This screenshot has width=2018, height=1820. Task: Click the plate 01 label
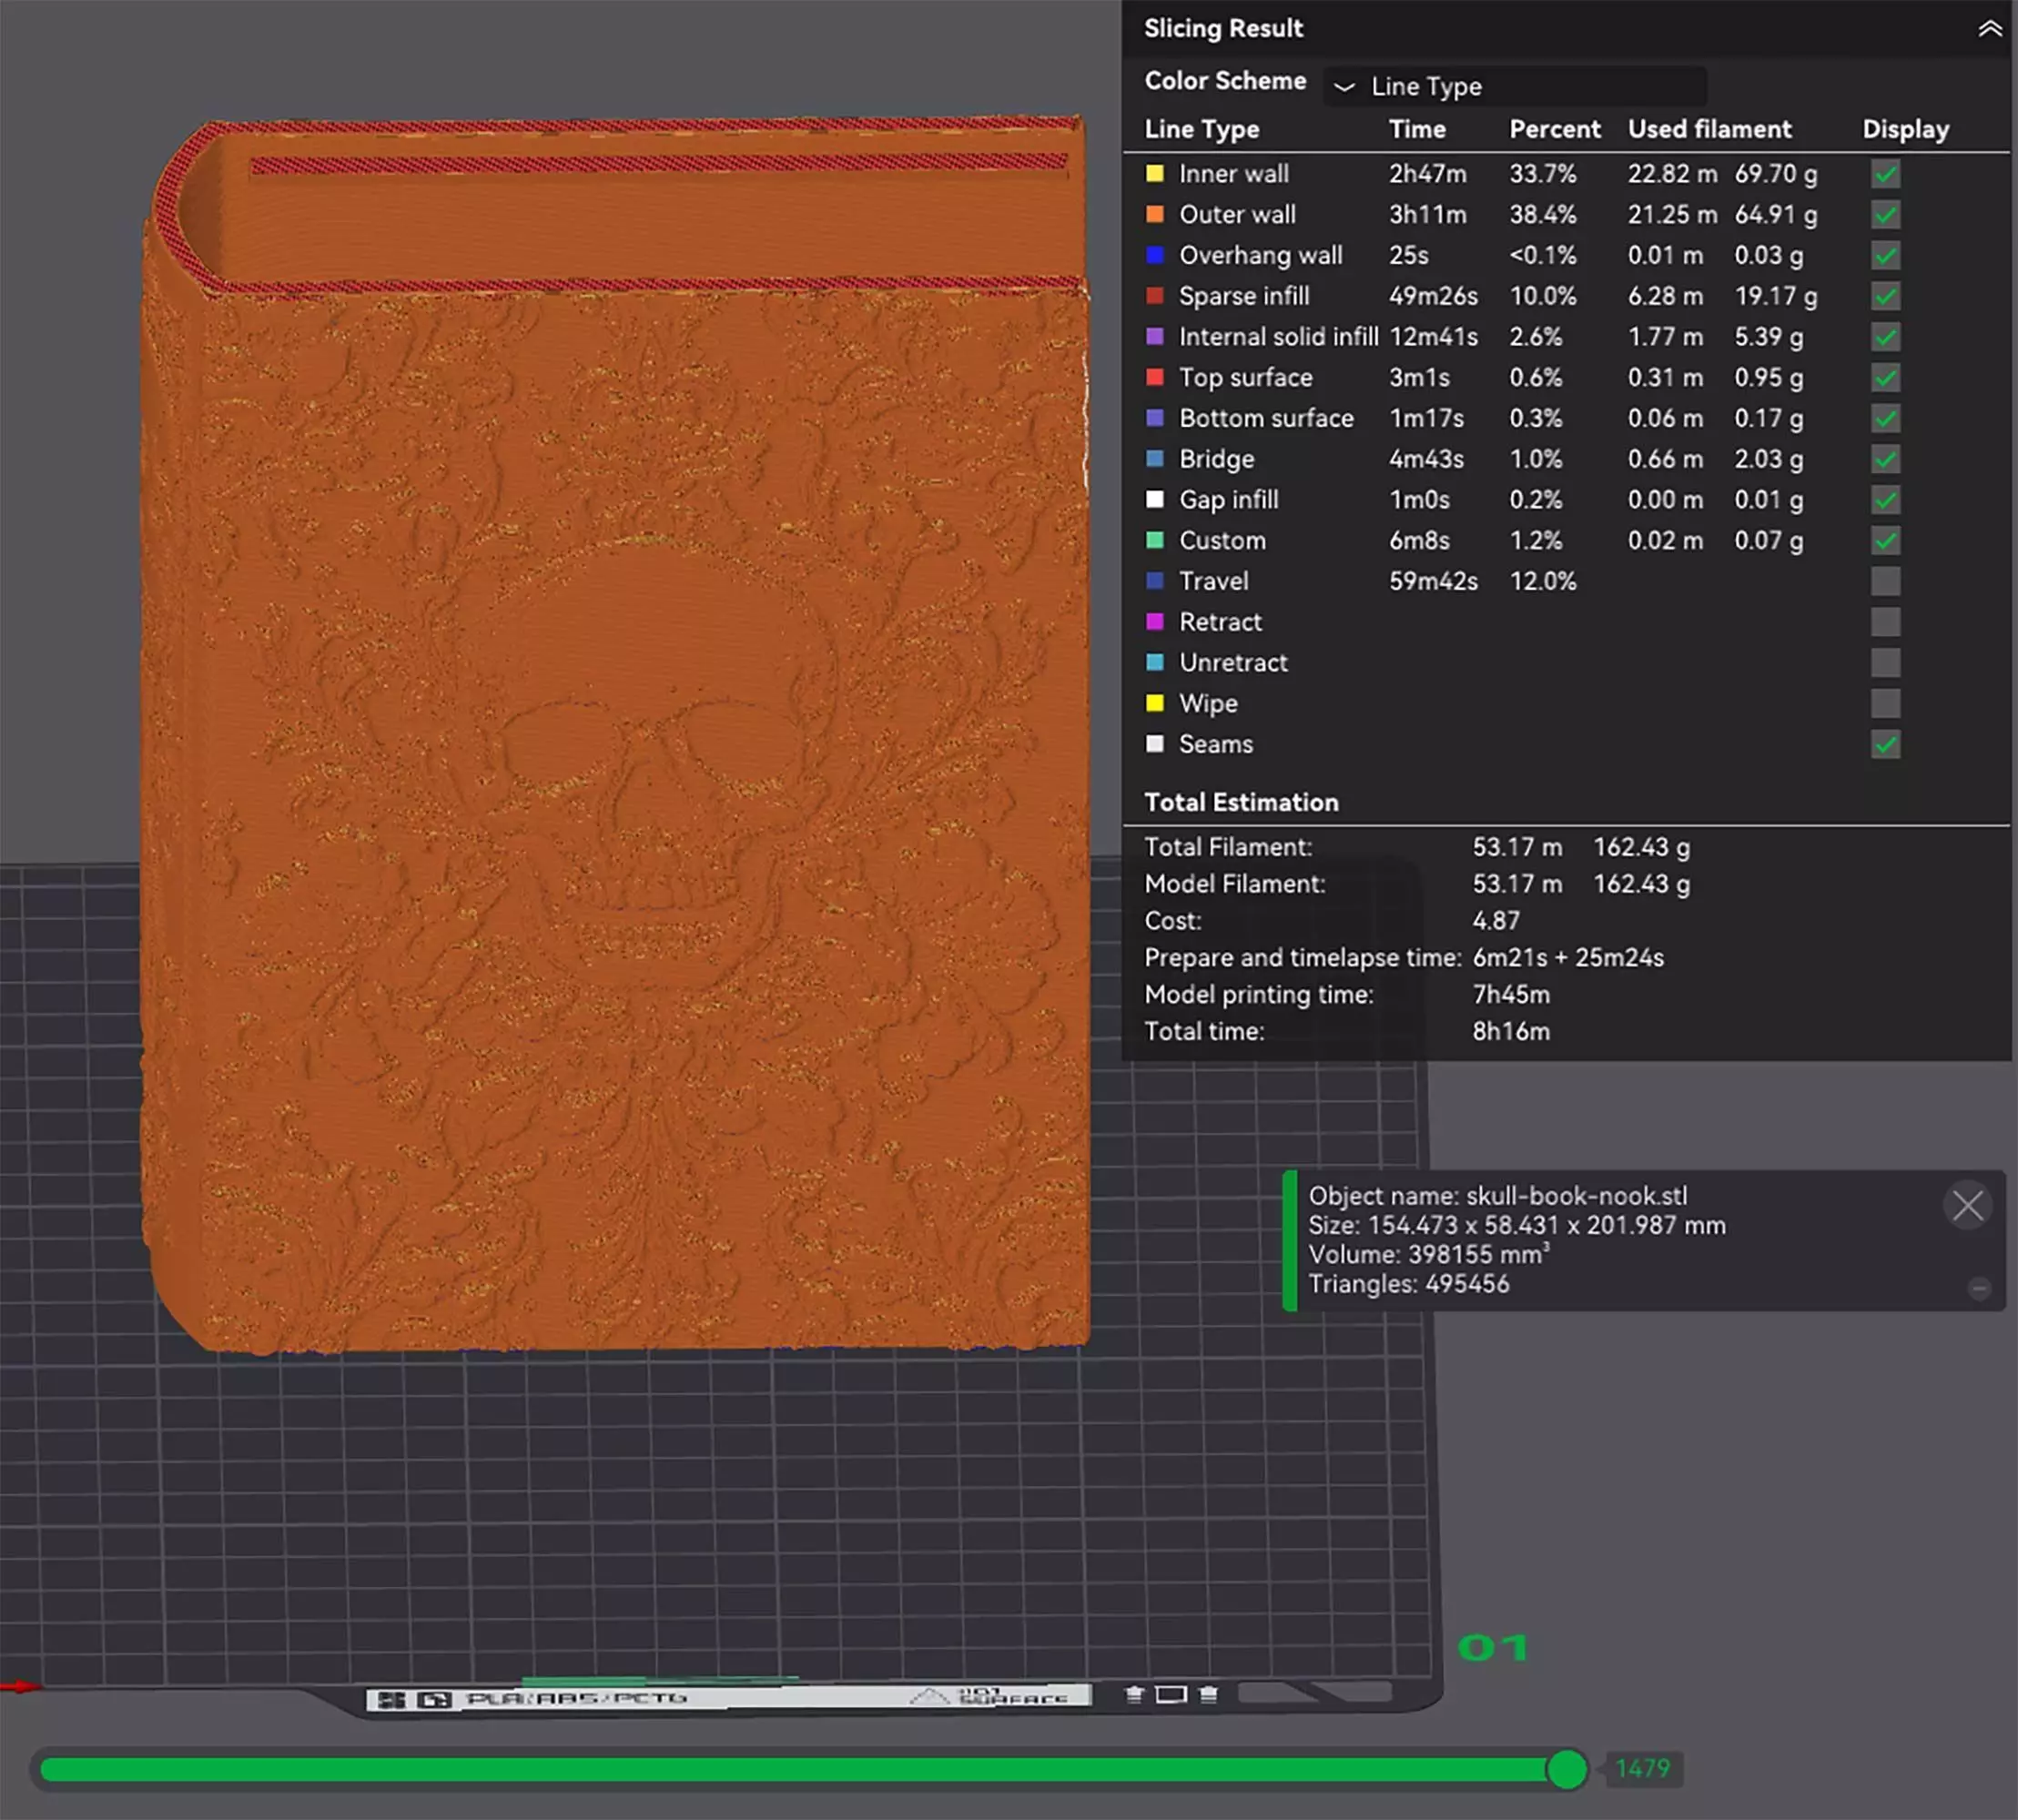[1492, 1647]
